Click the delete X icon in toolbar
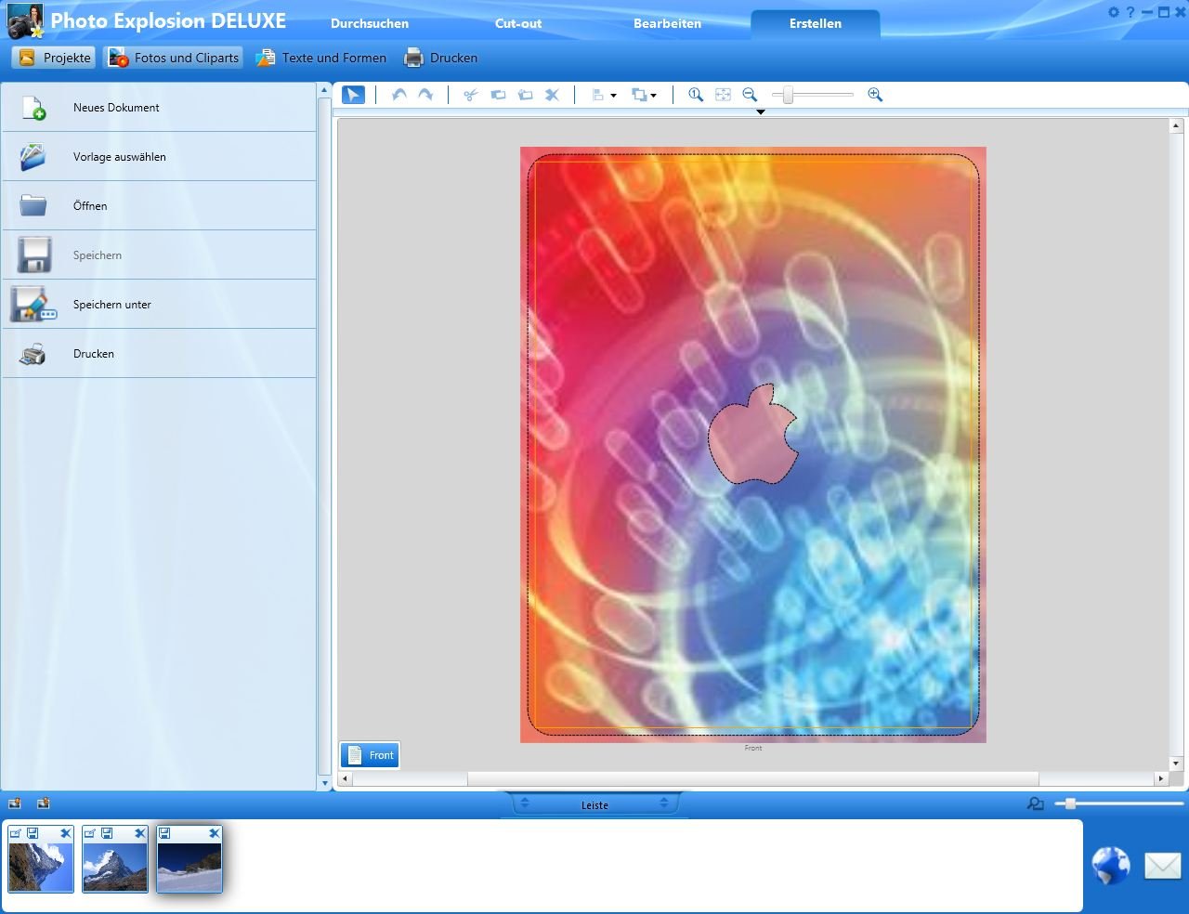The height and width of the screenshot is (914, 1189). [x=552, y=95]
